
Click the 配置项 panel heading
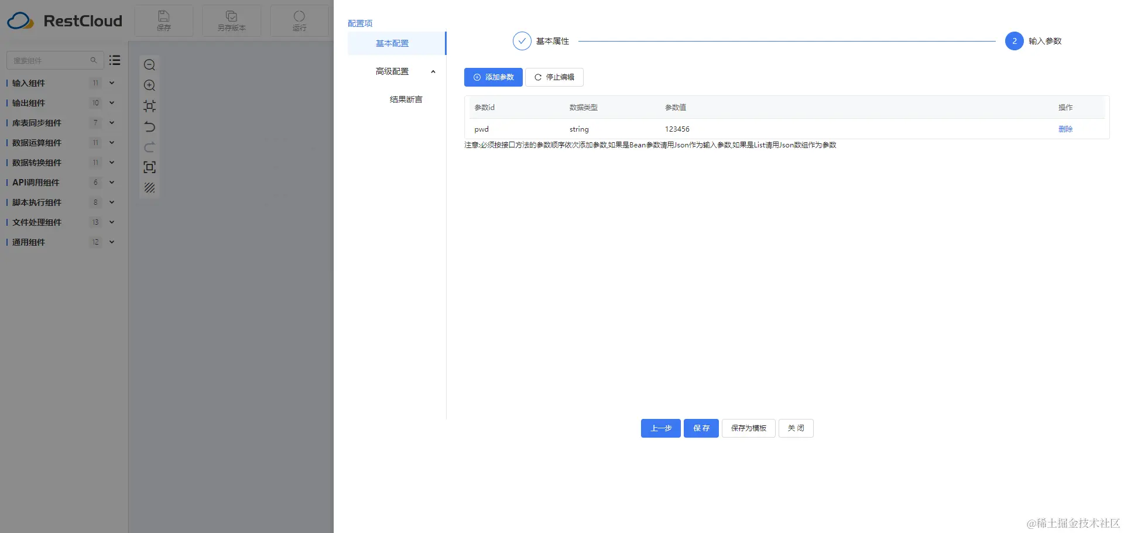(360, 23)
